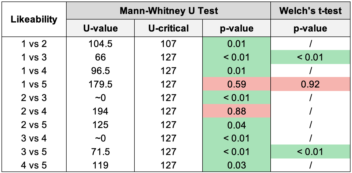Screen dimensions: 352x173
Task: Click the Welch's t-test column header
Action: pos(310,11)
